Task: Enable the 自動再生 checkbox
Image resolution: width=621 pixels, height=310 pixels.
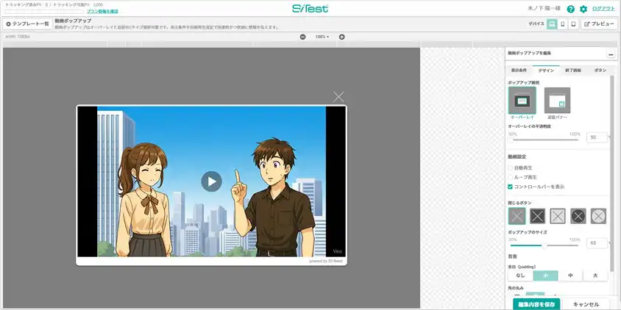Action: coord(510,168)
